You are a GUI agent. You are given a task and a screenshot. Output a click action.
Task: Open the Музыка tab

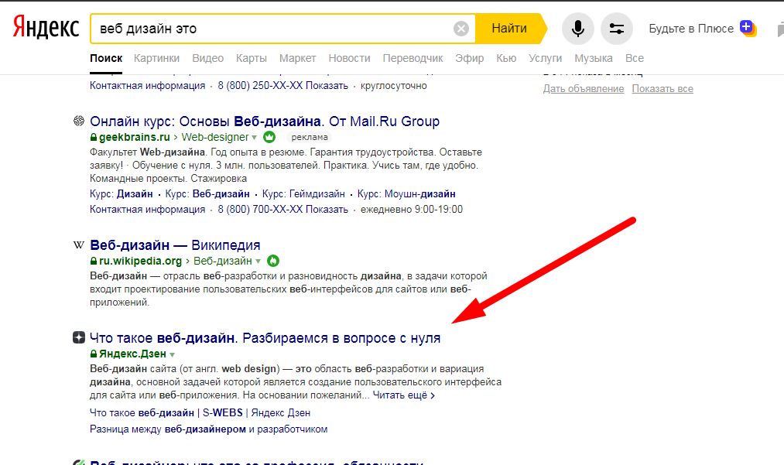pyautogui.click(x=594, y=58)
